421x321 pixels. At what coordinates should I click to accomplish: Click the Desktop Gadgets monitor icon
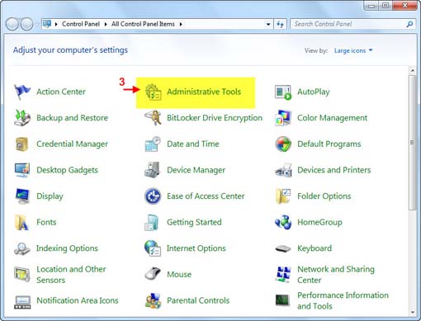coord(22,170)
